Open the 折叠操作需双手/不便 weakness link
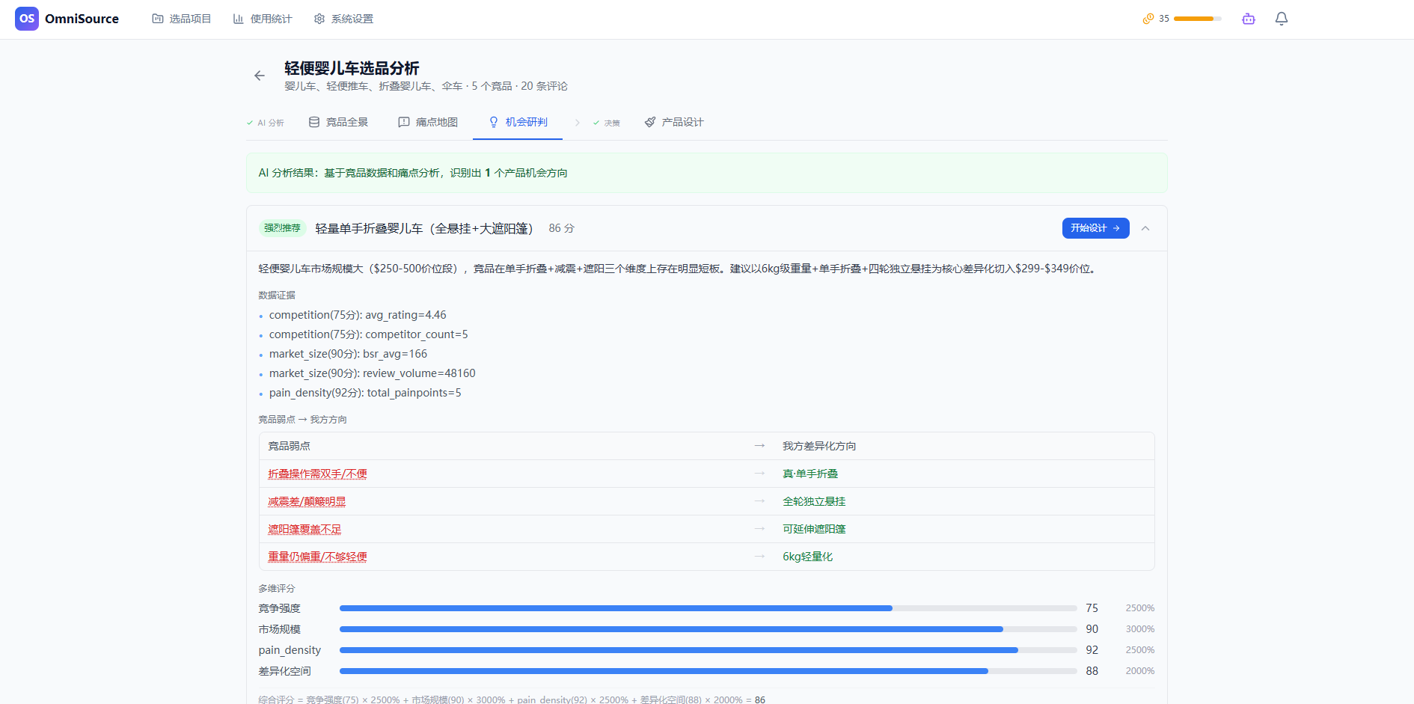This screenshot has width=1414, height=704. [x=316, y=473]
